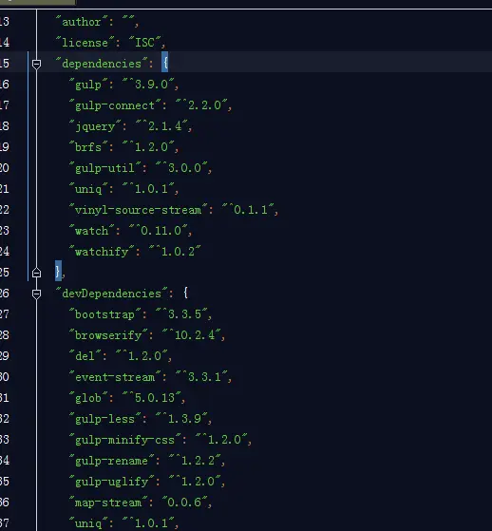Click the highlighted closing brace of dependencies
The width and height of the screenshot is (492, 531).
pyautogui.click(x=58, y=271)
